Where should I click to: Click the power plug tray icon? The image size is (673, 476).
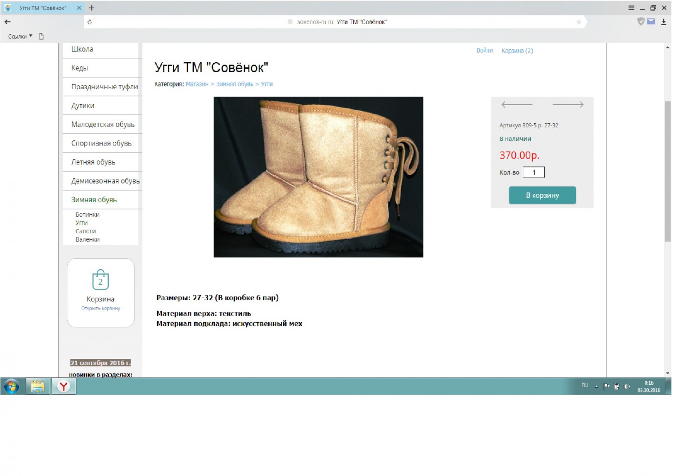tap(616, 386)
